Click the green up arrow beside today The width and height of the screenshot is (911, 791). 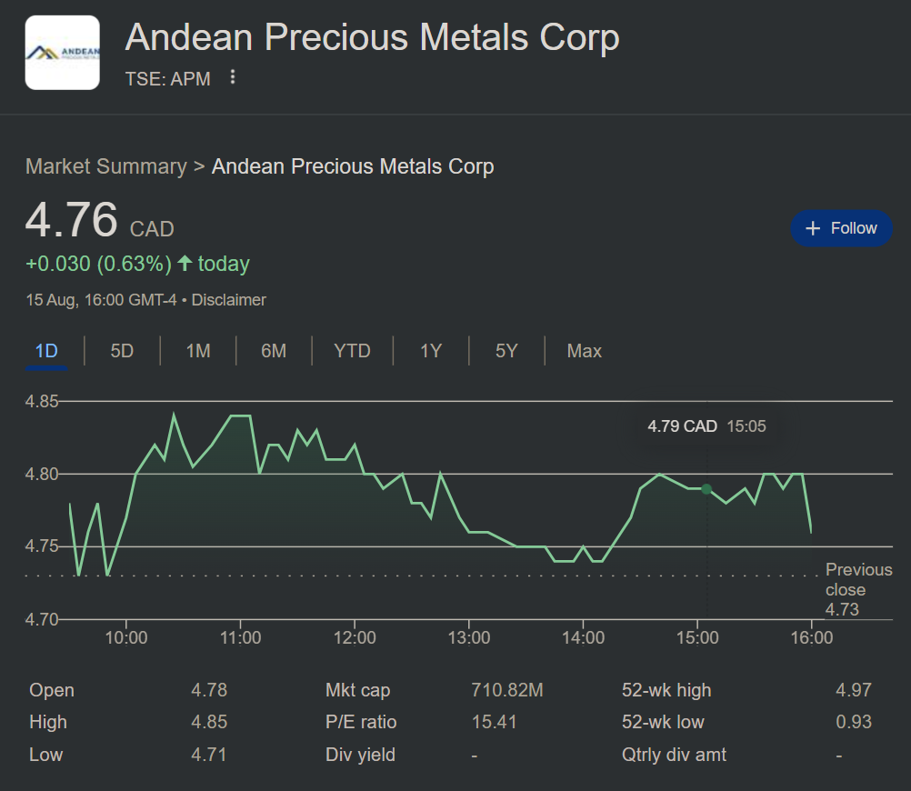point(185,264)
